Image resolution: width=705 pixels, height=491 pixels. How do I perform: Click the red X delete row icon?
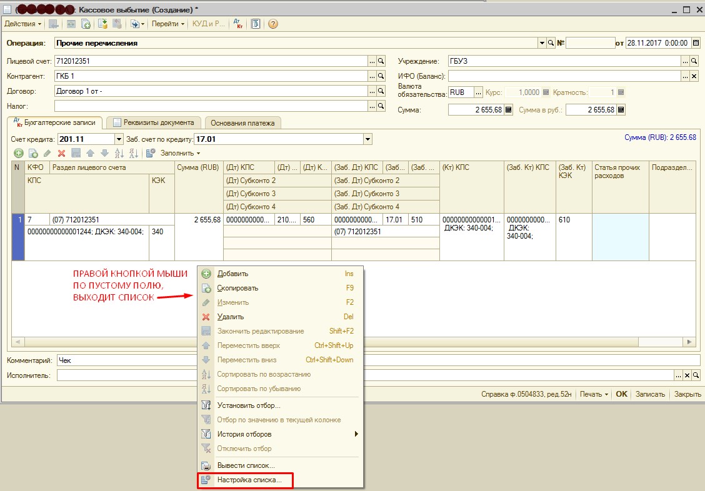point(61,153)
